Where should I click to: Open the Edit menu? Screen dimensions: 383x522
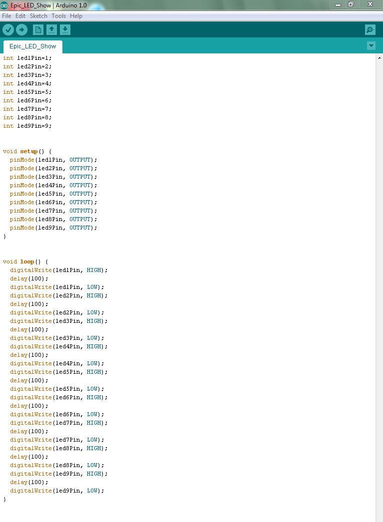click(x=20, y=16)
